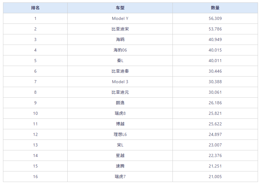Click rank number 14 cell
The image size is (261, 185).
click(x=35, y=155)
